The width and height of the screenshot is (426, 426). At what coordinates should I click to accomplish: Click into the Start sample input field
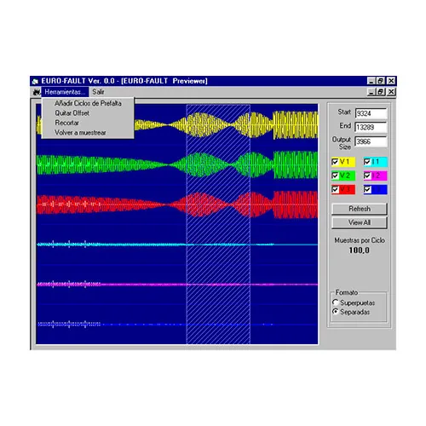pos(371,113)
